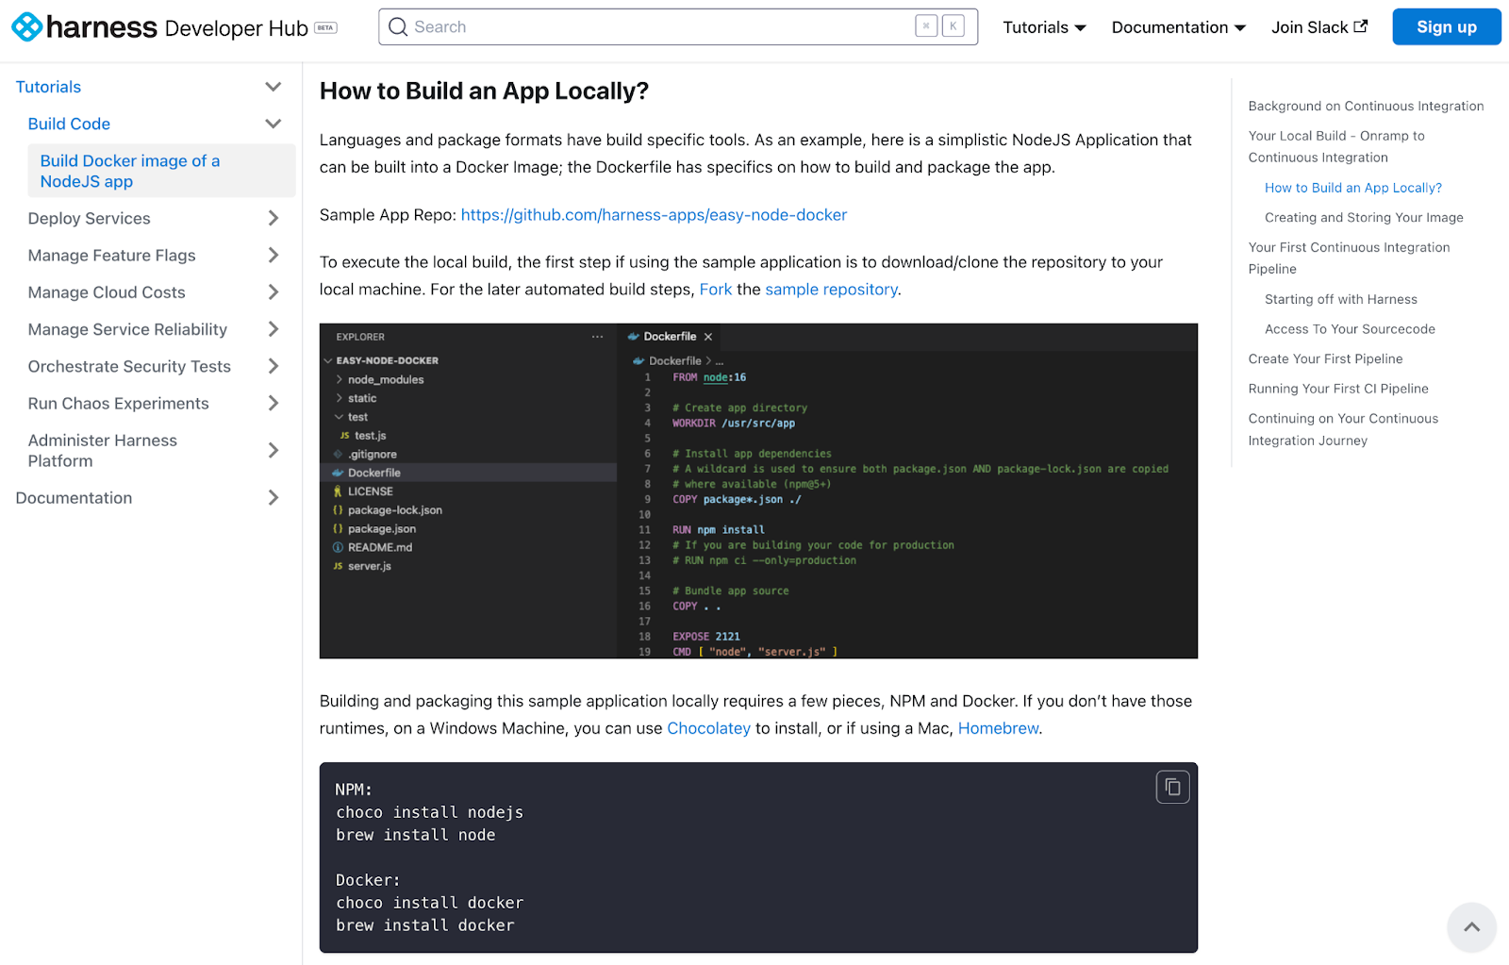The width and height of the screenshot is (1509, 965).
Task: Click the Sign up button
Action: coord(1447,26)
